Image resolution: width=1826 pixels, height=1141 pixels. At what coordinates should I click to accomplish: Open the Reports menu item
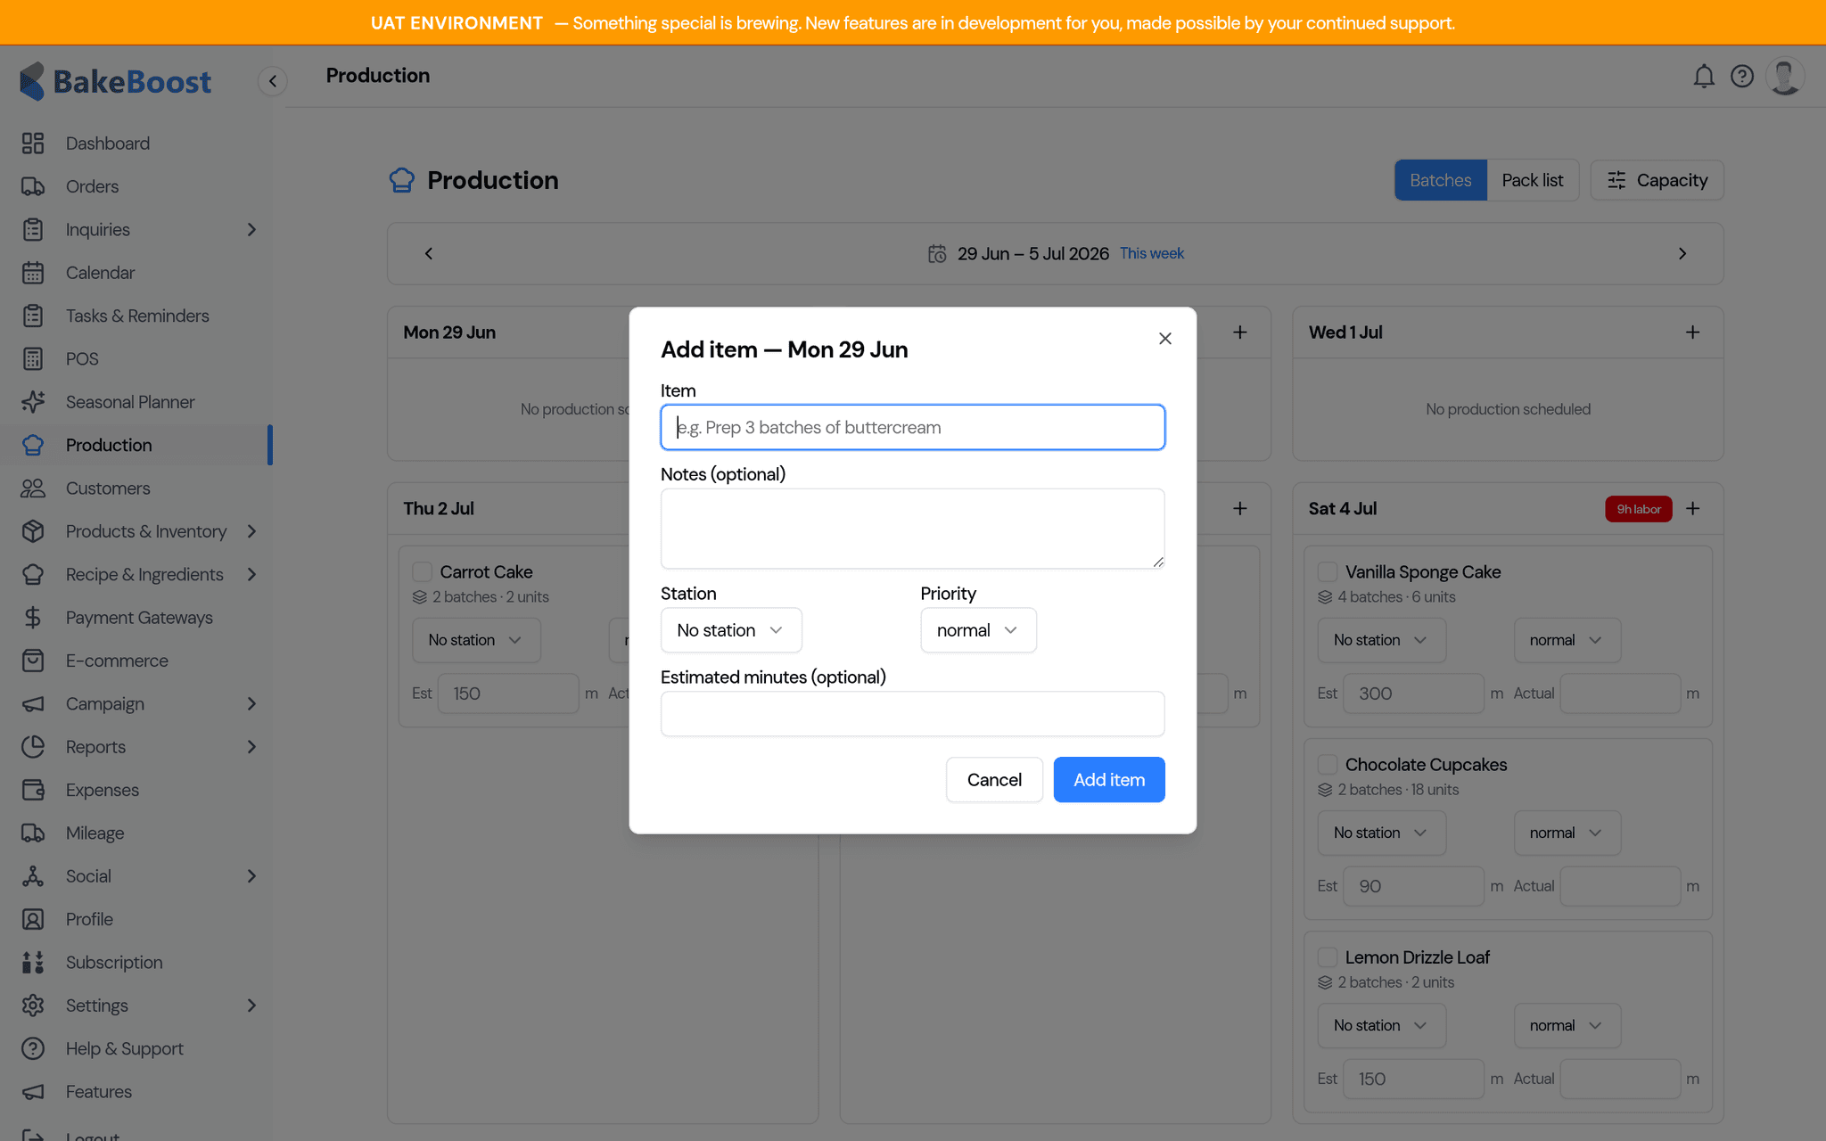tap(137, 747)
